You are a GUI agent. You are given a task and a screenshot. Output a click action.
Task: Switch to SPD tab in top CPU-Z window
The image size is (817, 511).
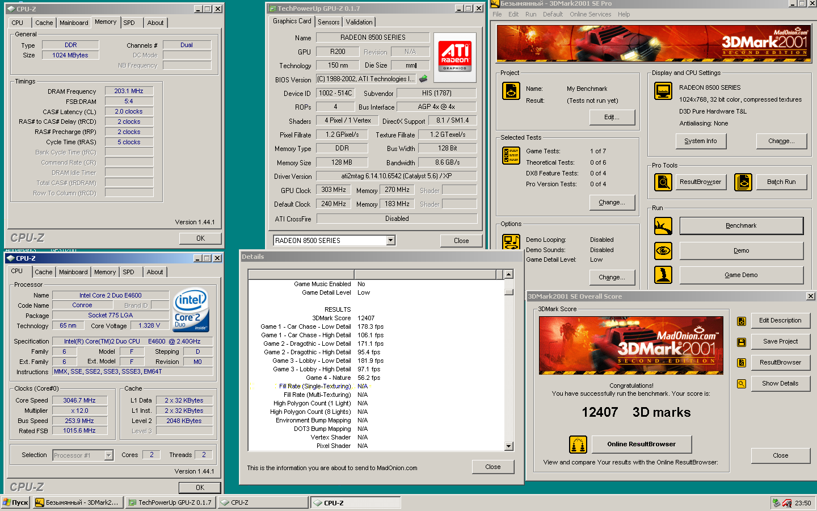(x=129, y=23)
